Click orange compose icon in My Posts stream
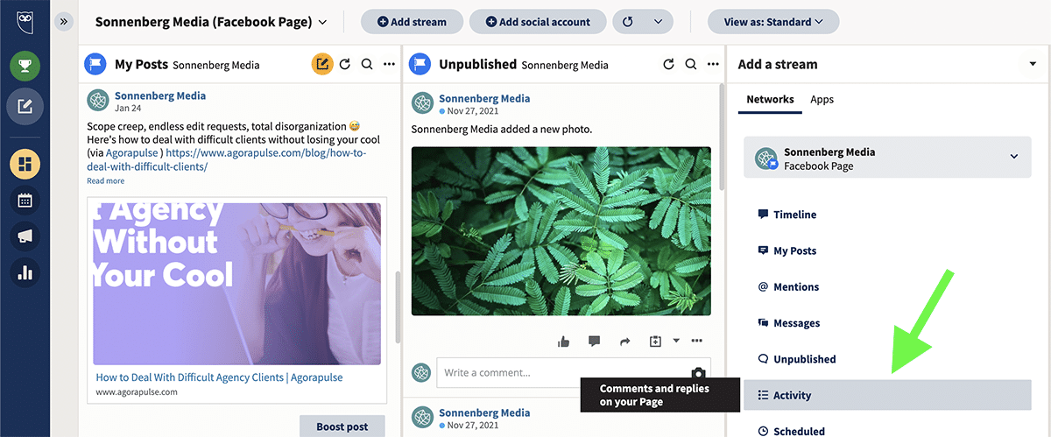Image resolution: width=1051 pixels, height=437 pixels. click(x=322, y=64)
